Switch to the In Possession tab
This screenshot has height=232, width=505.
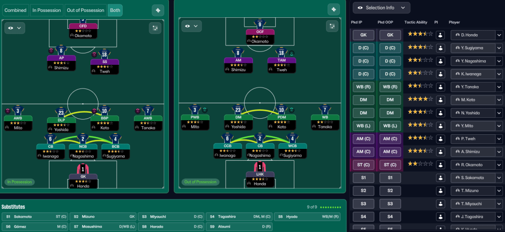[x=47, y=10]
